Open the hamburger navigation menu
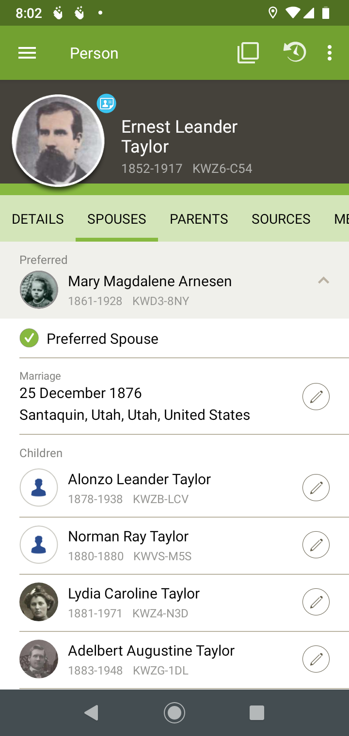This screenshot has height=736, width=349. coord(27,53)
